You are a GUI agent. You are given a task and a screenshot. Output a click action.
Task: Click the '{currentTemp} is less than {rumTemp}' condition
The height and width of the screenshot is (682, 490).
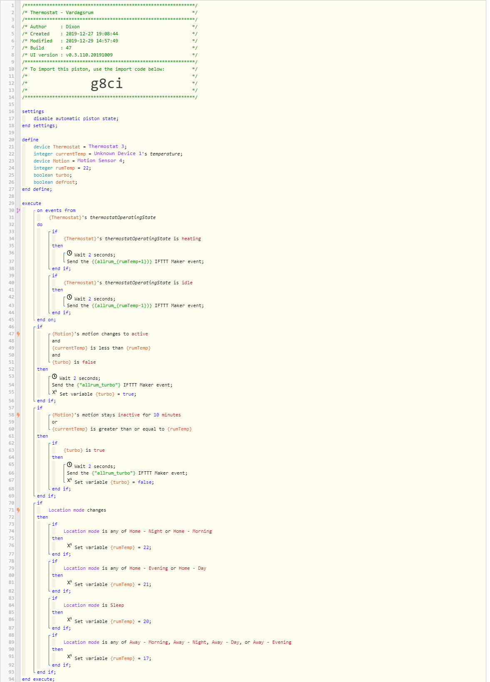click(x=101, y=348)
